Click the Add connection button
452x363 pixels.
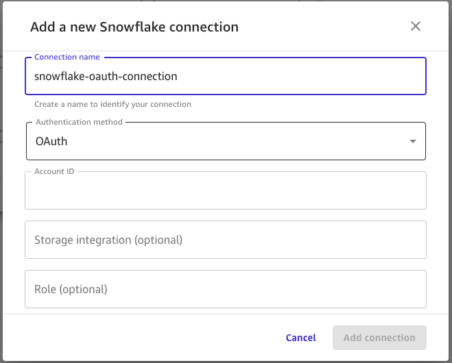[379, 338]
